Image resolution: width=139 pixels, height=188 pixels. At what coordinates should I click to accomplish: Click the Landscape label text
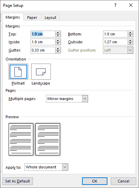[x=41, y=83]
